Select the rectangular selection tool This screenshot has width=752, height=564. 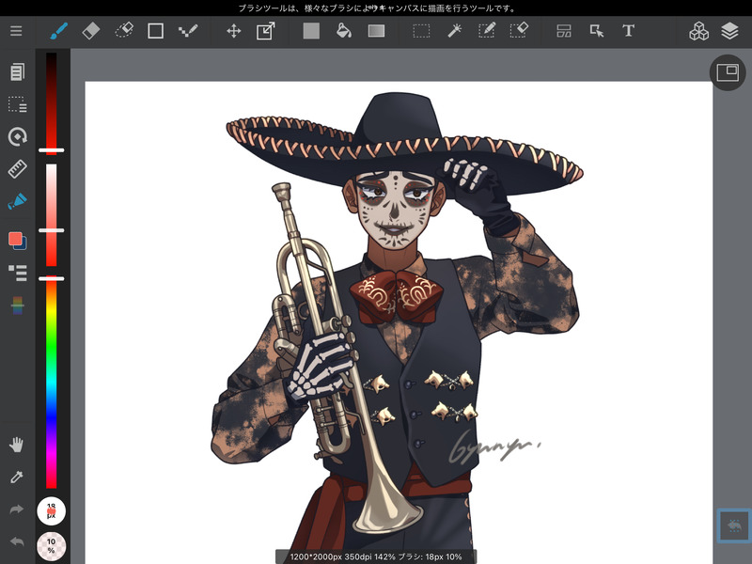(421, 31)
